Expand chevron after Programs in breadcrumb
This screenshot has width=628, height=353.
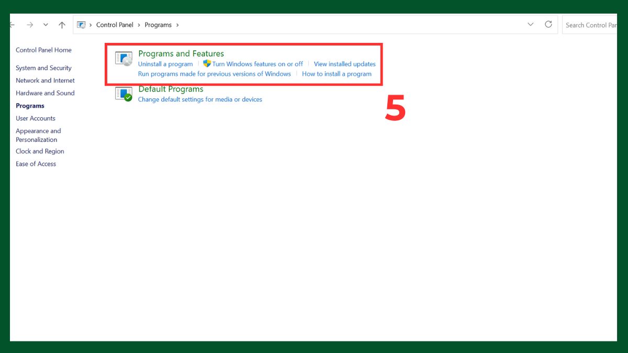click(x=177, y=25)
